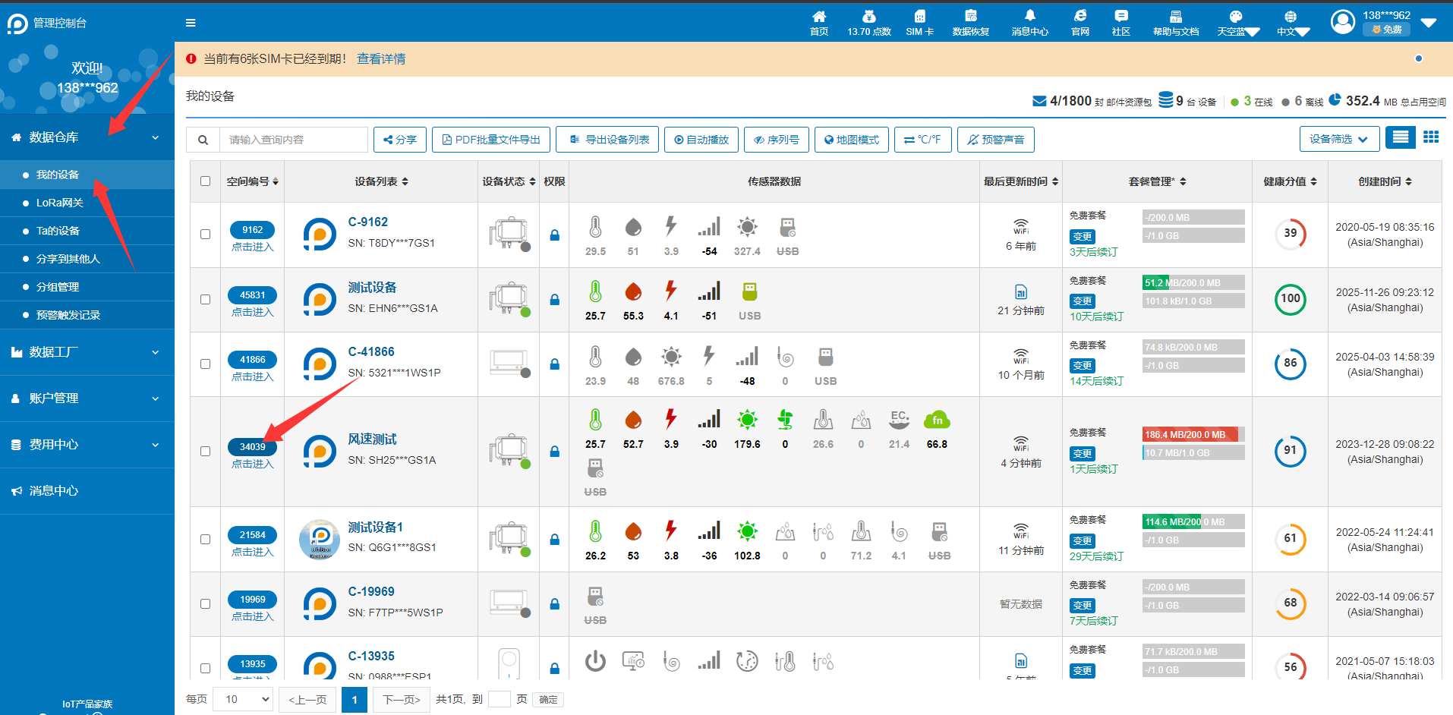This screenshot has height=715, width=1453.
Task: Click the green fn cloud icon for 风速测试
Action: click(x=937, y=420)
